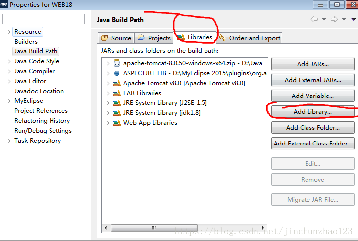
Task: Select the 'Web App Libraries' list entry
Action: (150, 123)
